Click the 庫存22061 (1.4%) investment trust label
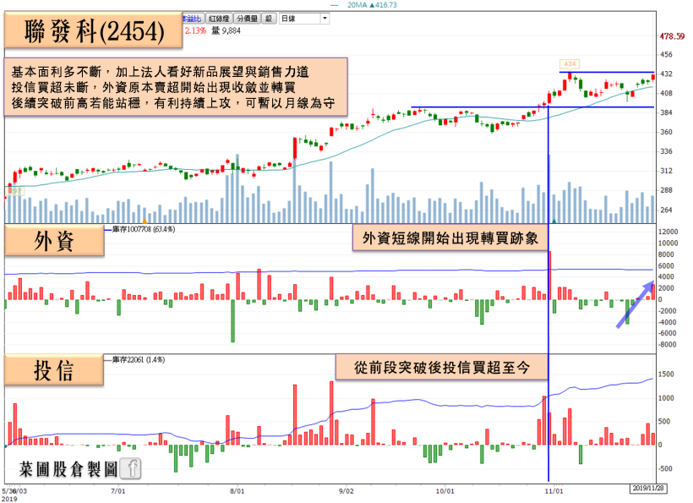 (139, 360)
